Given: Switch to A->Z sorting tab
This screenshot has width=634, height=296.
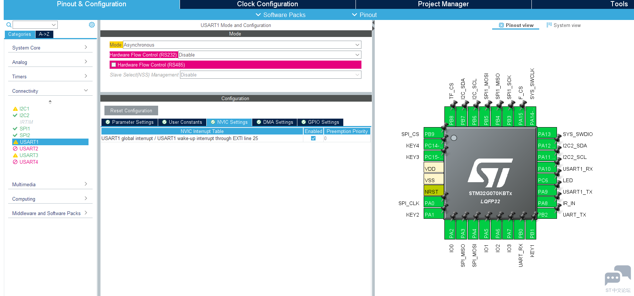Looking at the screenshot, I should 44,34.
